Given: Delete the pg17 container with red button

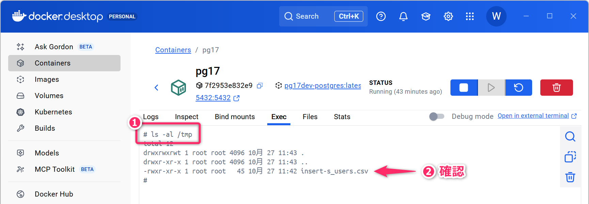Looking at the screenshot, I should coord(556,88).
